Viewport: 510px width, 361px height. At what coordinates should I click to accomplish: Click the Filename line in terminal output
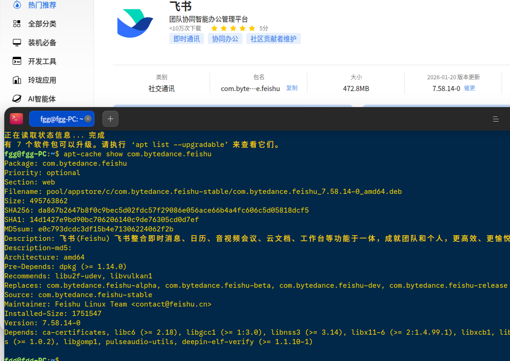[x=203, y=192]
